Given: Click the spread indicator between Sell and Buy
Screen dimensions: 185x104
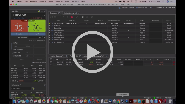Looking at the screenshot, I should coord(28,27).
